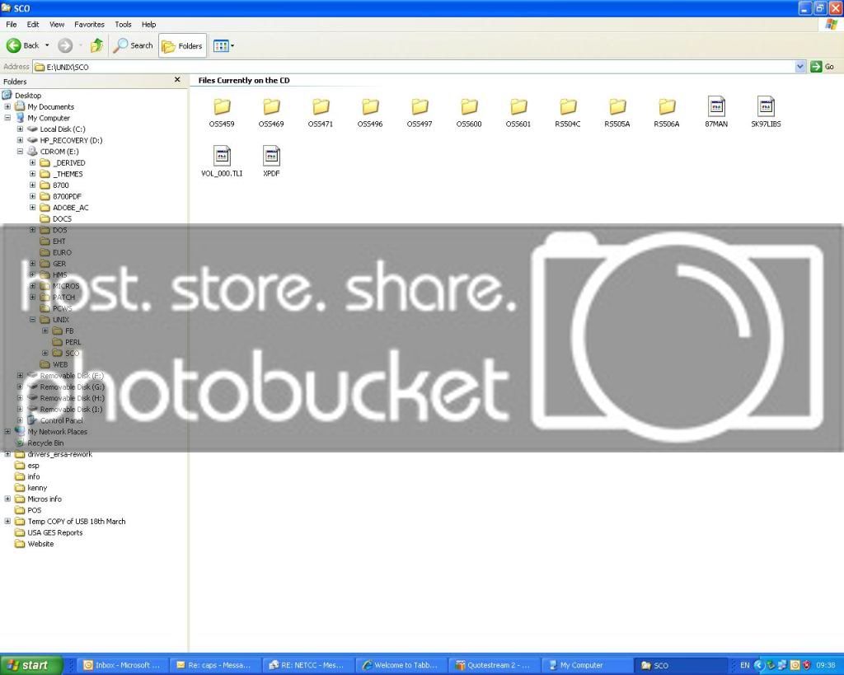Click the Windows Start button
Image resolution: width=844 pixels, height=675 pixels.
pos(30,665)
